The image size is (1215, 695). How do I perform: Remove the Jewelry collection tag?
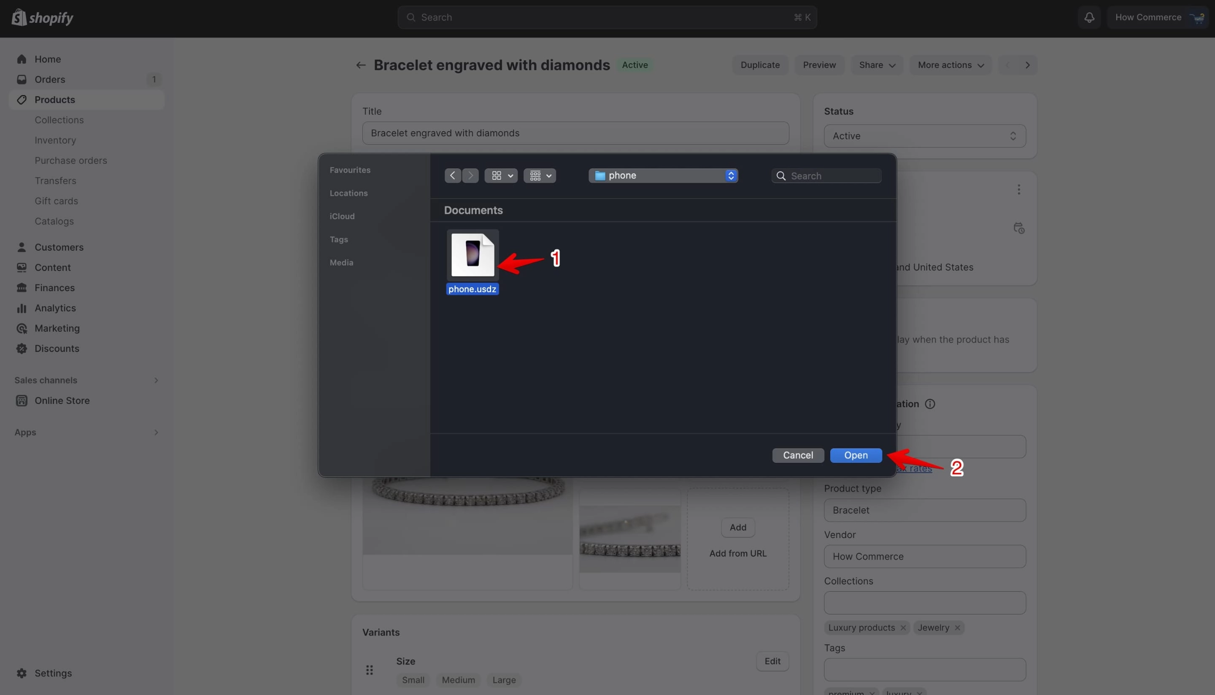point(957,628)
